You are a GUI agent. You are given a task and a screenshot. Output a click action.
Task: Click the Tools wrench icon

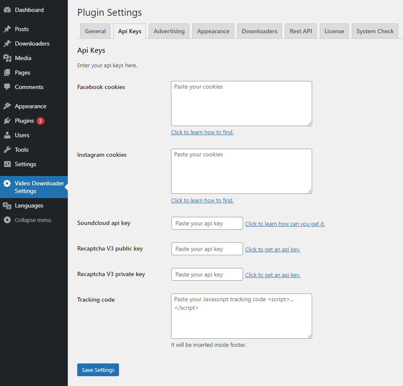(x=7, y=150)
